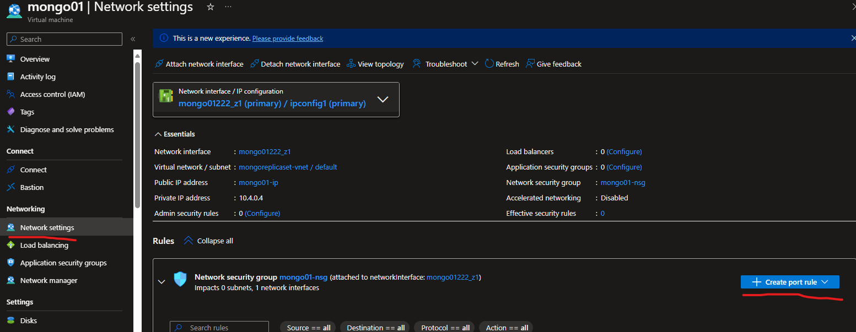The width and height of the screenshot is (856, 332).
Task: Open the Destination == all filter
Action: [375, 328]
